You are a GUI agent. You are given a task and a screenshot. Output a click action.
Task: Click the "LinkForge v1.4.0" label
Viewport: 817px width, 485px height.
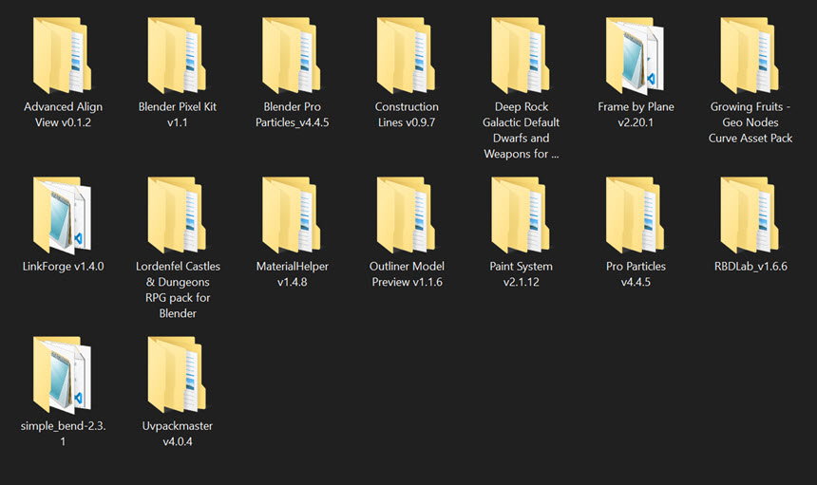point(63,267)
